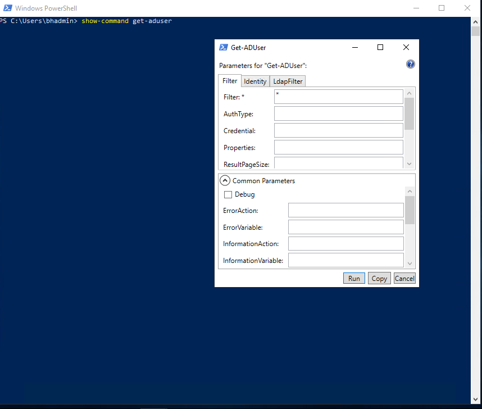482x409 pixels.
Task: Minimize the Get-ADUser dialog
Action: coord(355,47)
